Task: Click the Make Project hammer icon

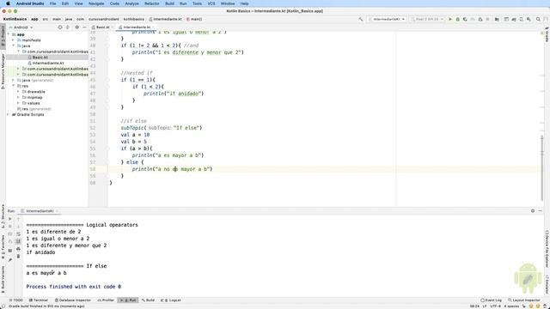Action: [x=361, y=19]
